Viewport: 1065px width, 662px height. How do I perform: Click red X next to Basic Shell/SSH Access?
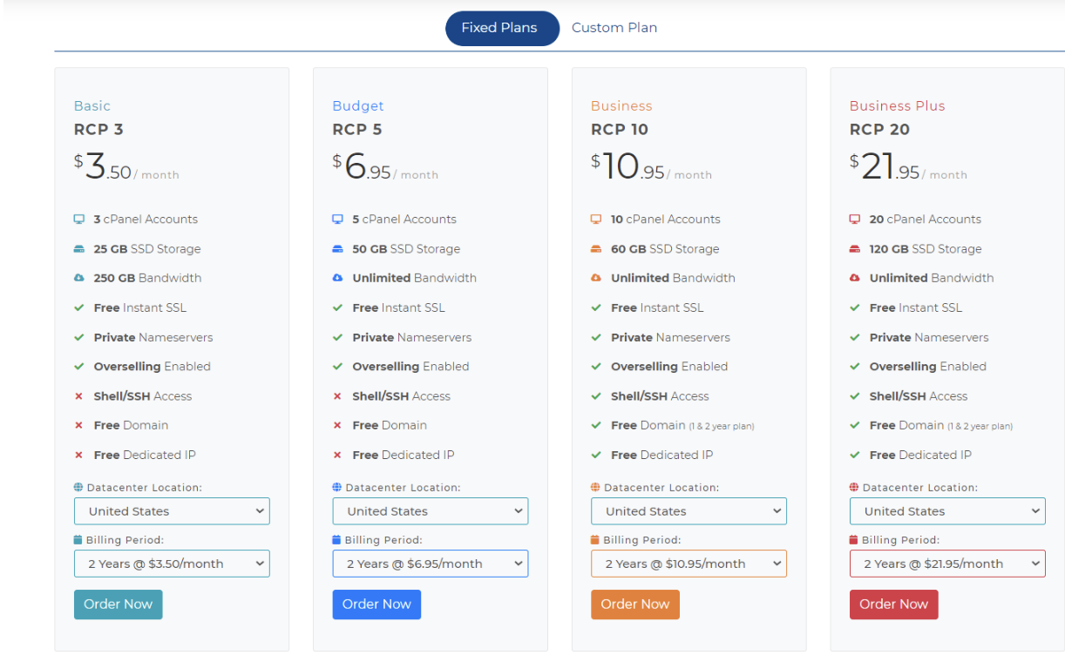[78, 396]
